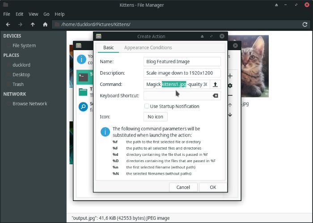Navigate to the parent folder up arrow
The width and height of the screenshot is (313, 223).
point(33,24)
